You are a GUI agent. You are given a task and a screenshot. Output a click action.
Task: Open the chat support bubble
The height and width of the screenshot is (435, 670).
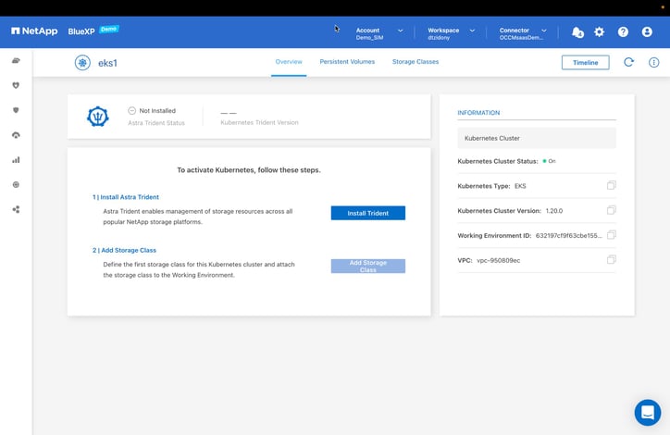coord(647,412)
